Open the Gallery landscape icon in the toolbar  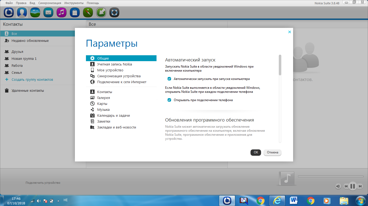click(35, 12)
